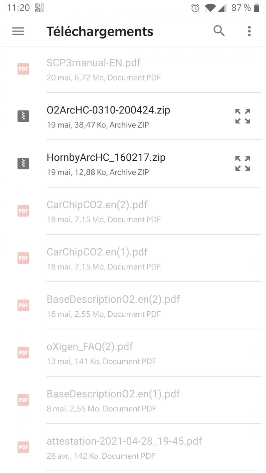Screen dimensions: 266x473
Task: Tap the alarm clock status icon
Action: (195, 8)
